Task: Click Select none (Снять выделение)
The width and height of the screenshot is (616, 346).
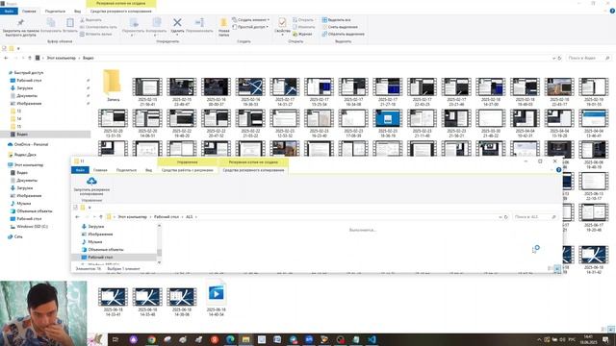Action: click(340, 27)
